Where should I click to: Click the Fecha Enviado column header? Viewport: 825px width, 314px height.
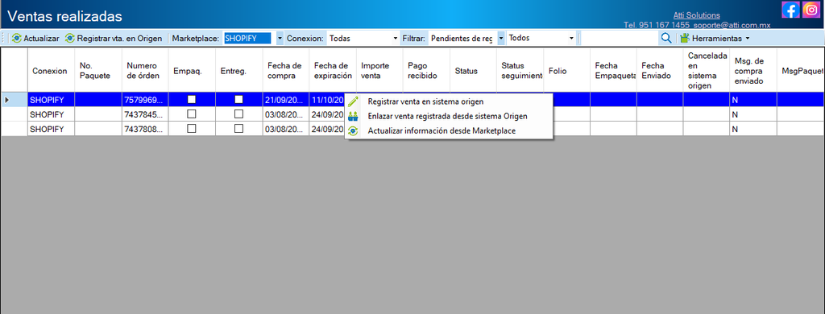[x=660, y=71]
